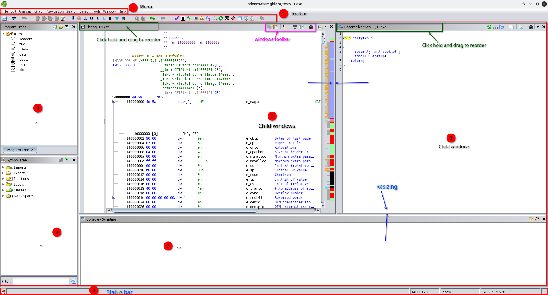Image resolution: width=548 pixels, height=295 pixels.
Task: Click the Decompile re-decompile green refresh icon
Action: [489, 27]
